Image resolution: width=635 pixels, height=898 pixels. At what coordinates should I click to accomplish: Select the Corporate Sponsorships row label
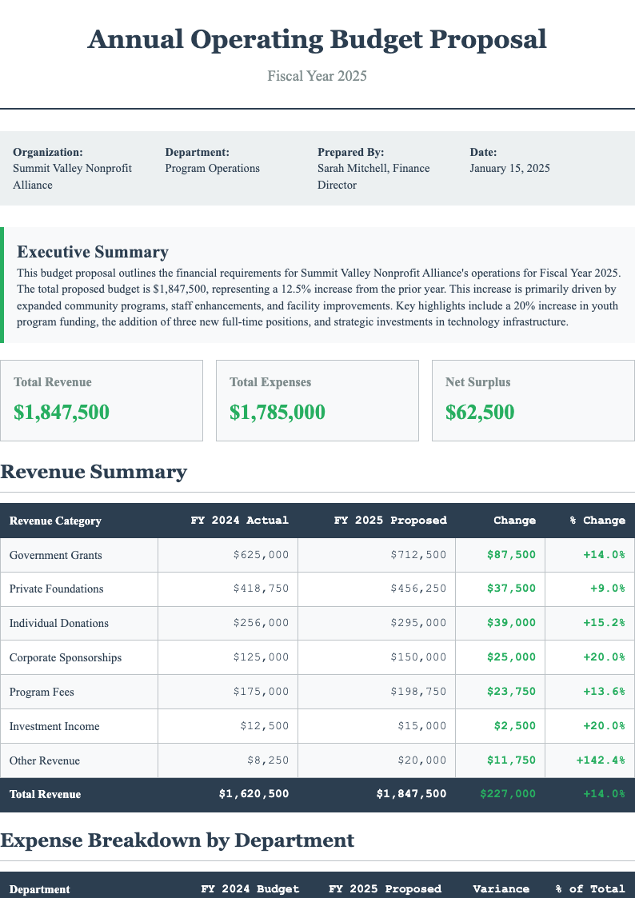point(65,657)
